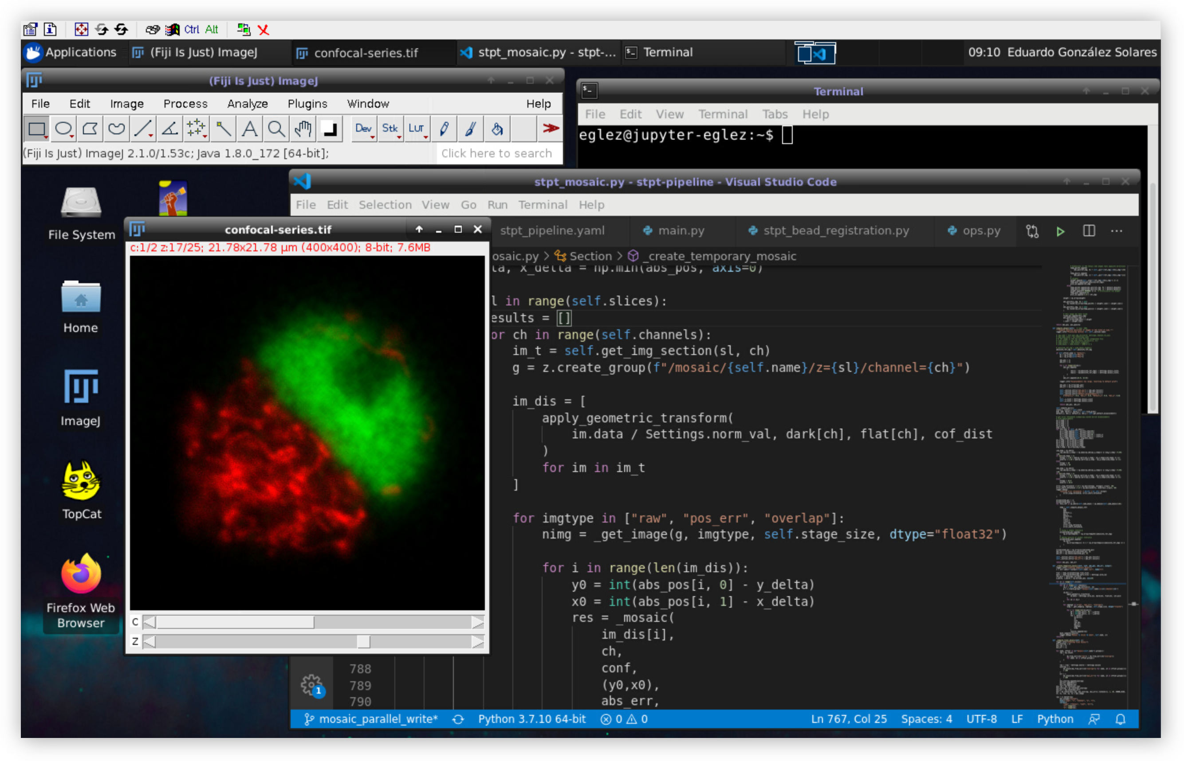Image resolution: width=1184 pixels, height=761 pixels.
Task: Click the ImageJ search field
Action: 499,154
